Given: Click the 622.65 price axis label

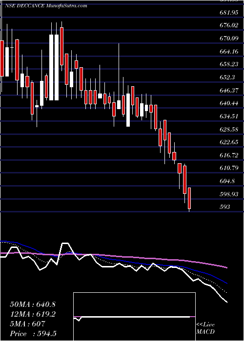Looking at the screenshot, I should [x=229, y=142].
